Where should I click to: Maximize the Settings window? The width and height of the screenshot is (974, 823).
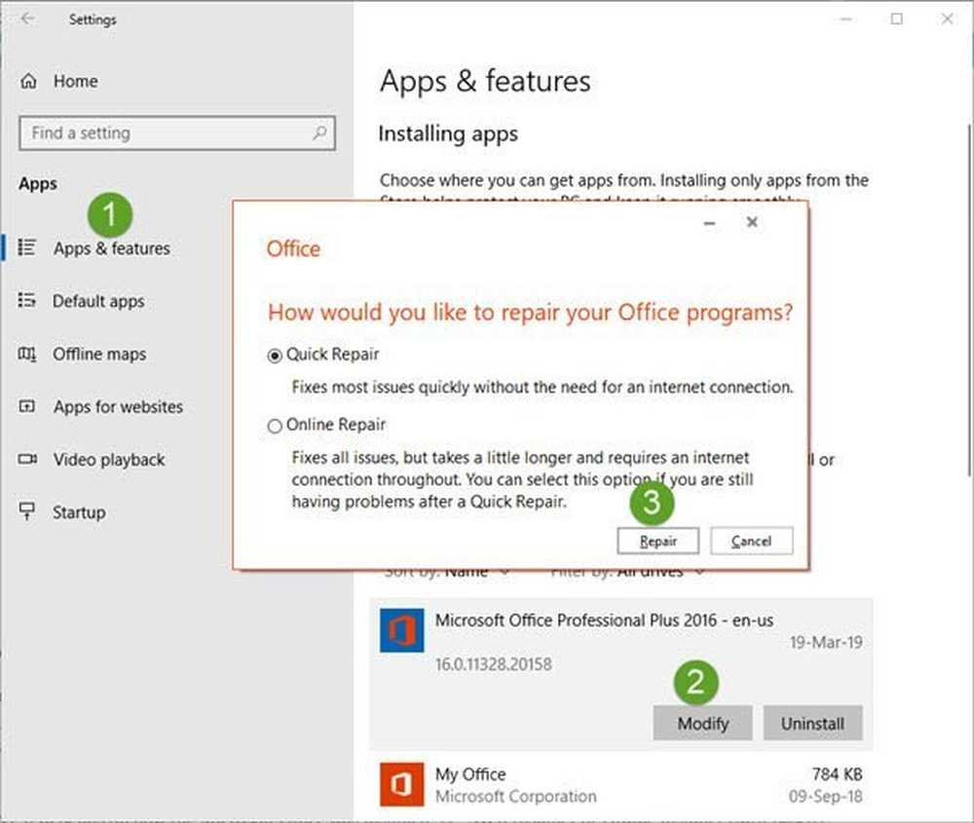[x=896, y=19]
